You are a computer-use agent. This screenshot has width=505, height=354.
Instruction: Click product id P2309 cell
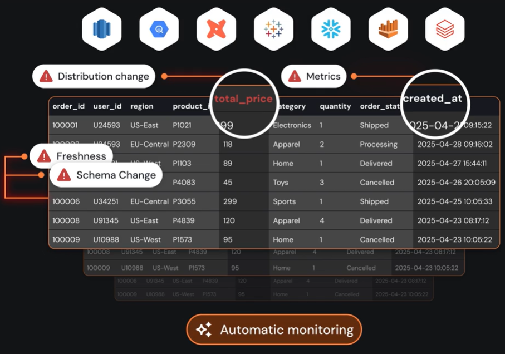click(x=184, y=144)
